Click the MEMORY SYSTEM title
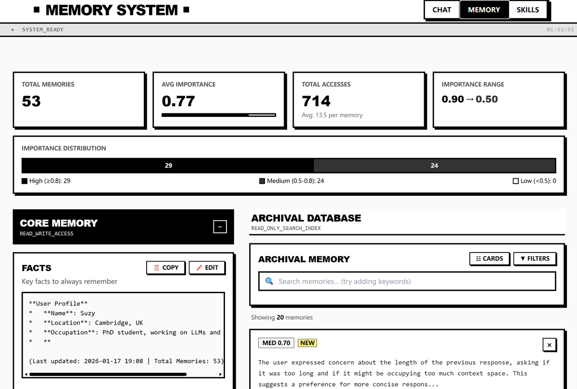 coord(112,10)
